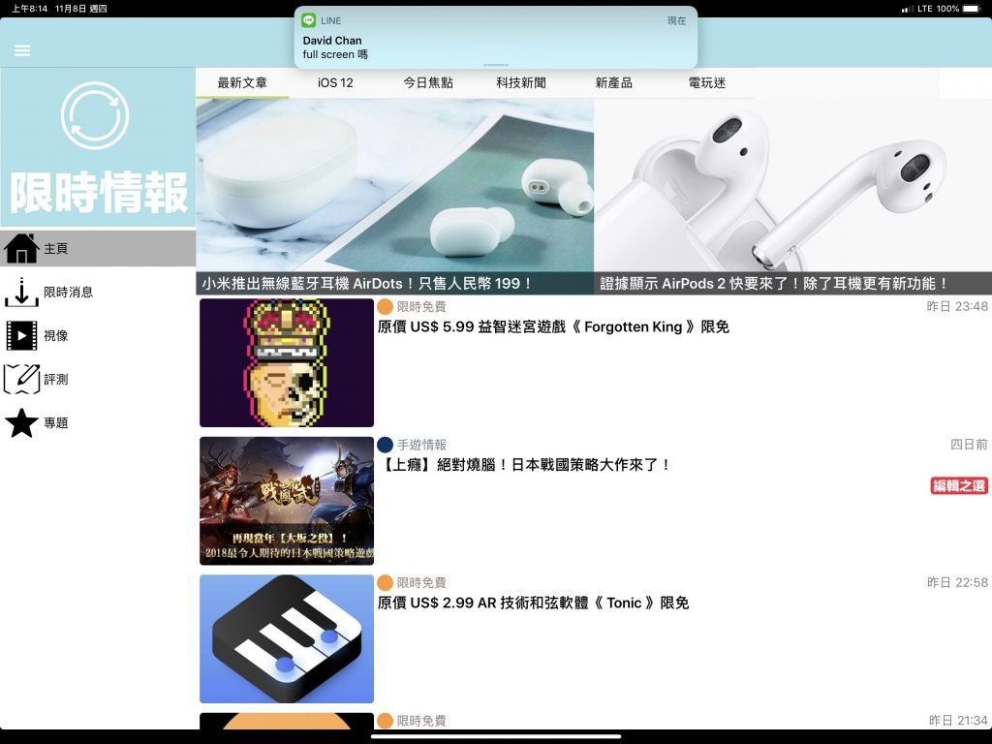
Task: Tap the LINE app icon in notification
Action: [309, 20]
